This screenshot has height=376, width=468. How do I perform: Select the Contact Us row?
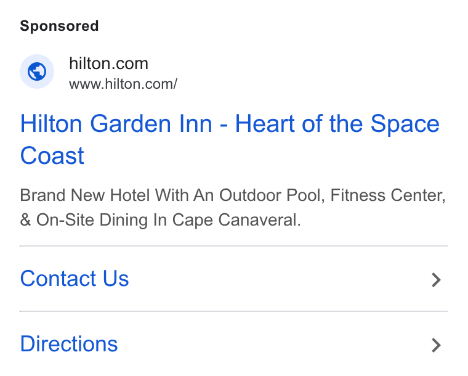point(234,279)
